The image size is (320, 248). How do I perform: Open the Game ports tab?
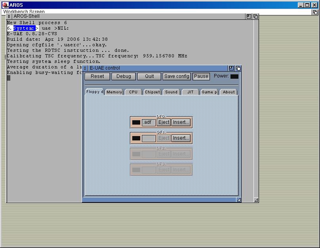(210, 92)
